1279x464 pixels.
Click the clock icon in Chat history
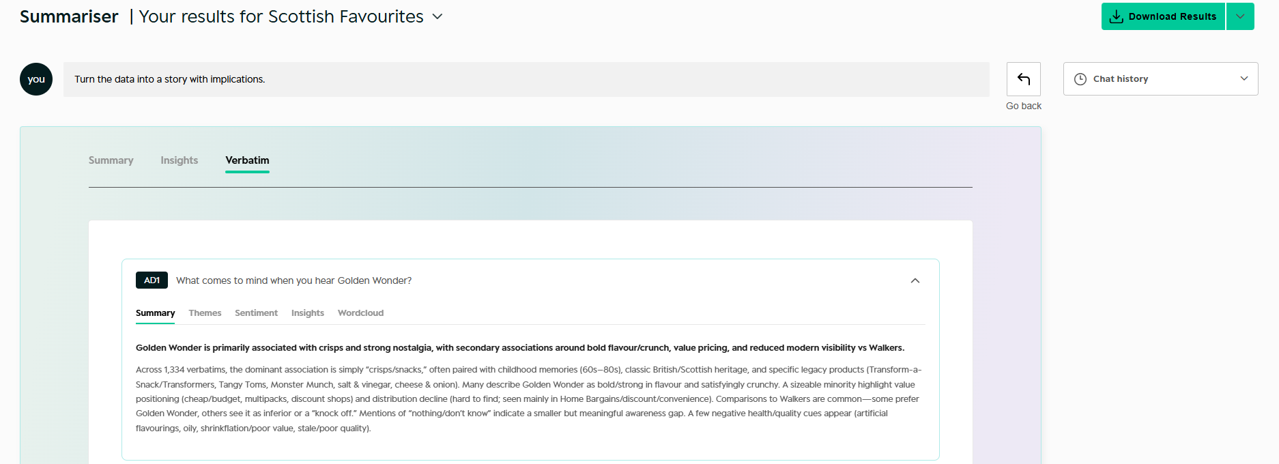click(1080, 79)
